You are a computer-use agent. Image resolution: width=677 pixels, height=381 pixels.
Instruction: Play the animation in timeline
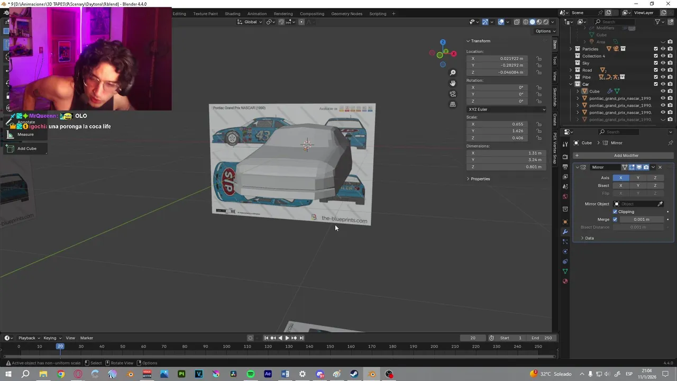(287, 338)
